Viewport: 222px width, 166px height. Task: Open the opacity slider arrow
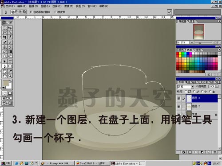pos(217,86)
